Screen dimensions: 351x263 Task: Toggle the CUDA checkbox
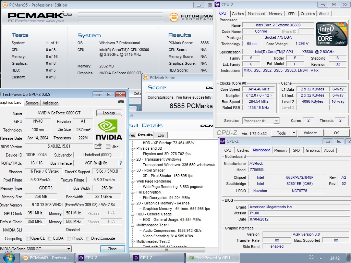(50, 238)
